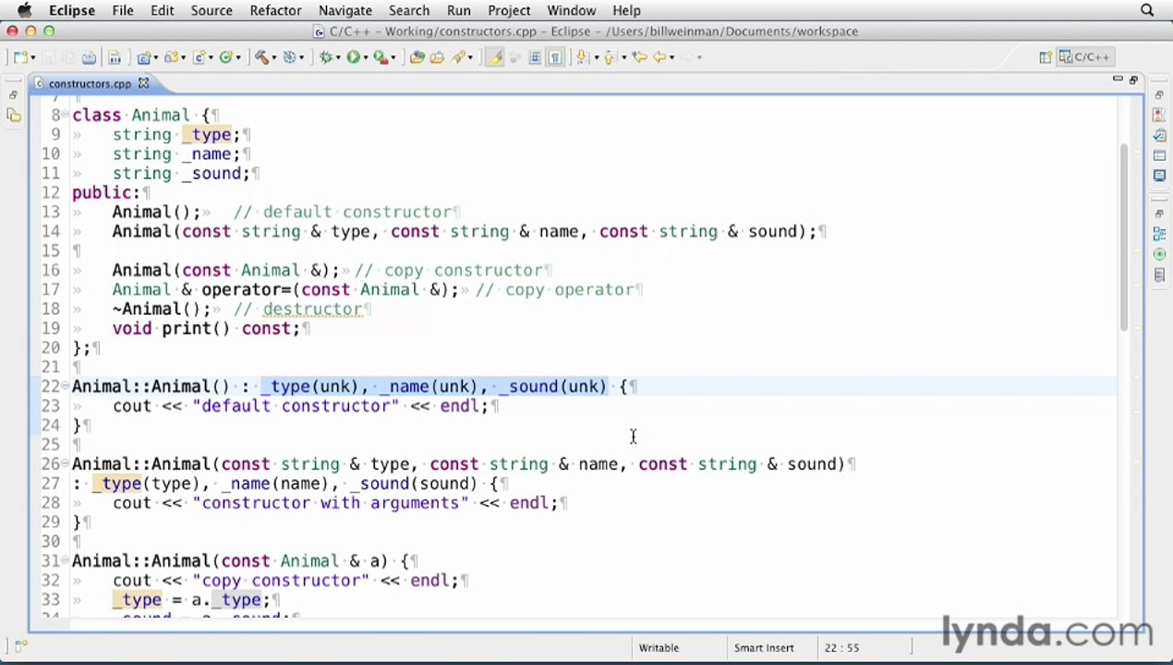The image size is (1173, 665).
Task: Place cursor on "default constructor" string line 23
Action: [296, 405]
